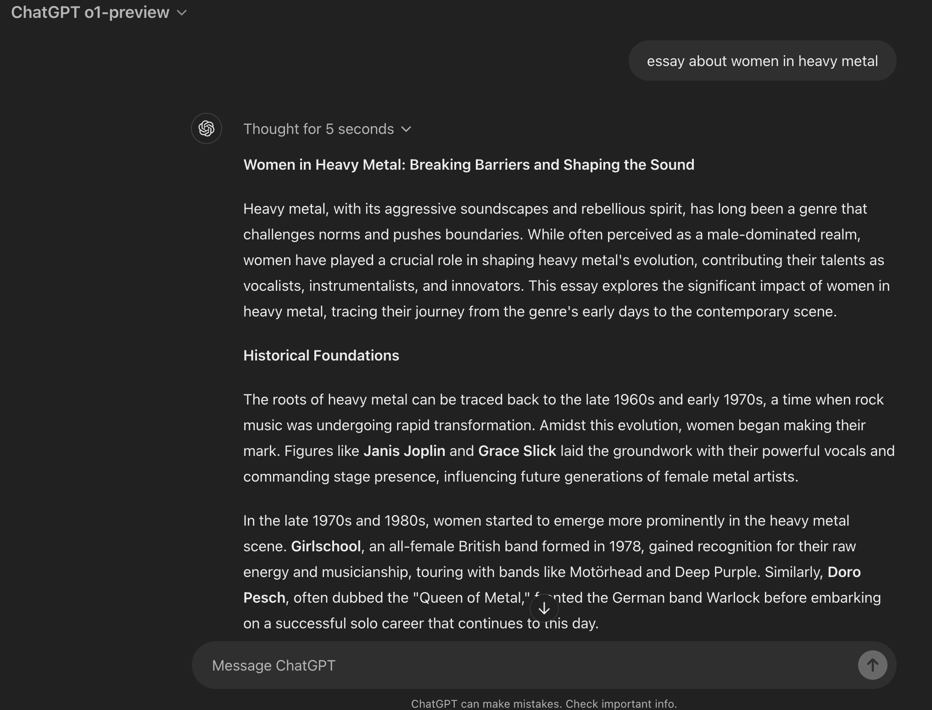Focus the "Message ChatGPT" input field
The width and height of the screenshot is (932, 710).
coord(523,665)
